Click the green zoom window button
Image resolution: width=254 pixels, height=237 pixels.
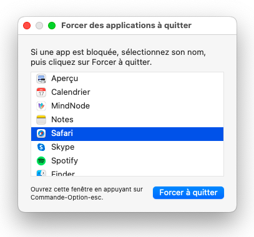coord(52,26)
